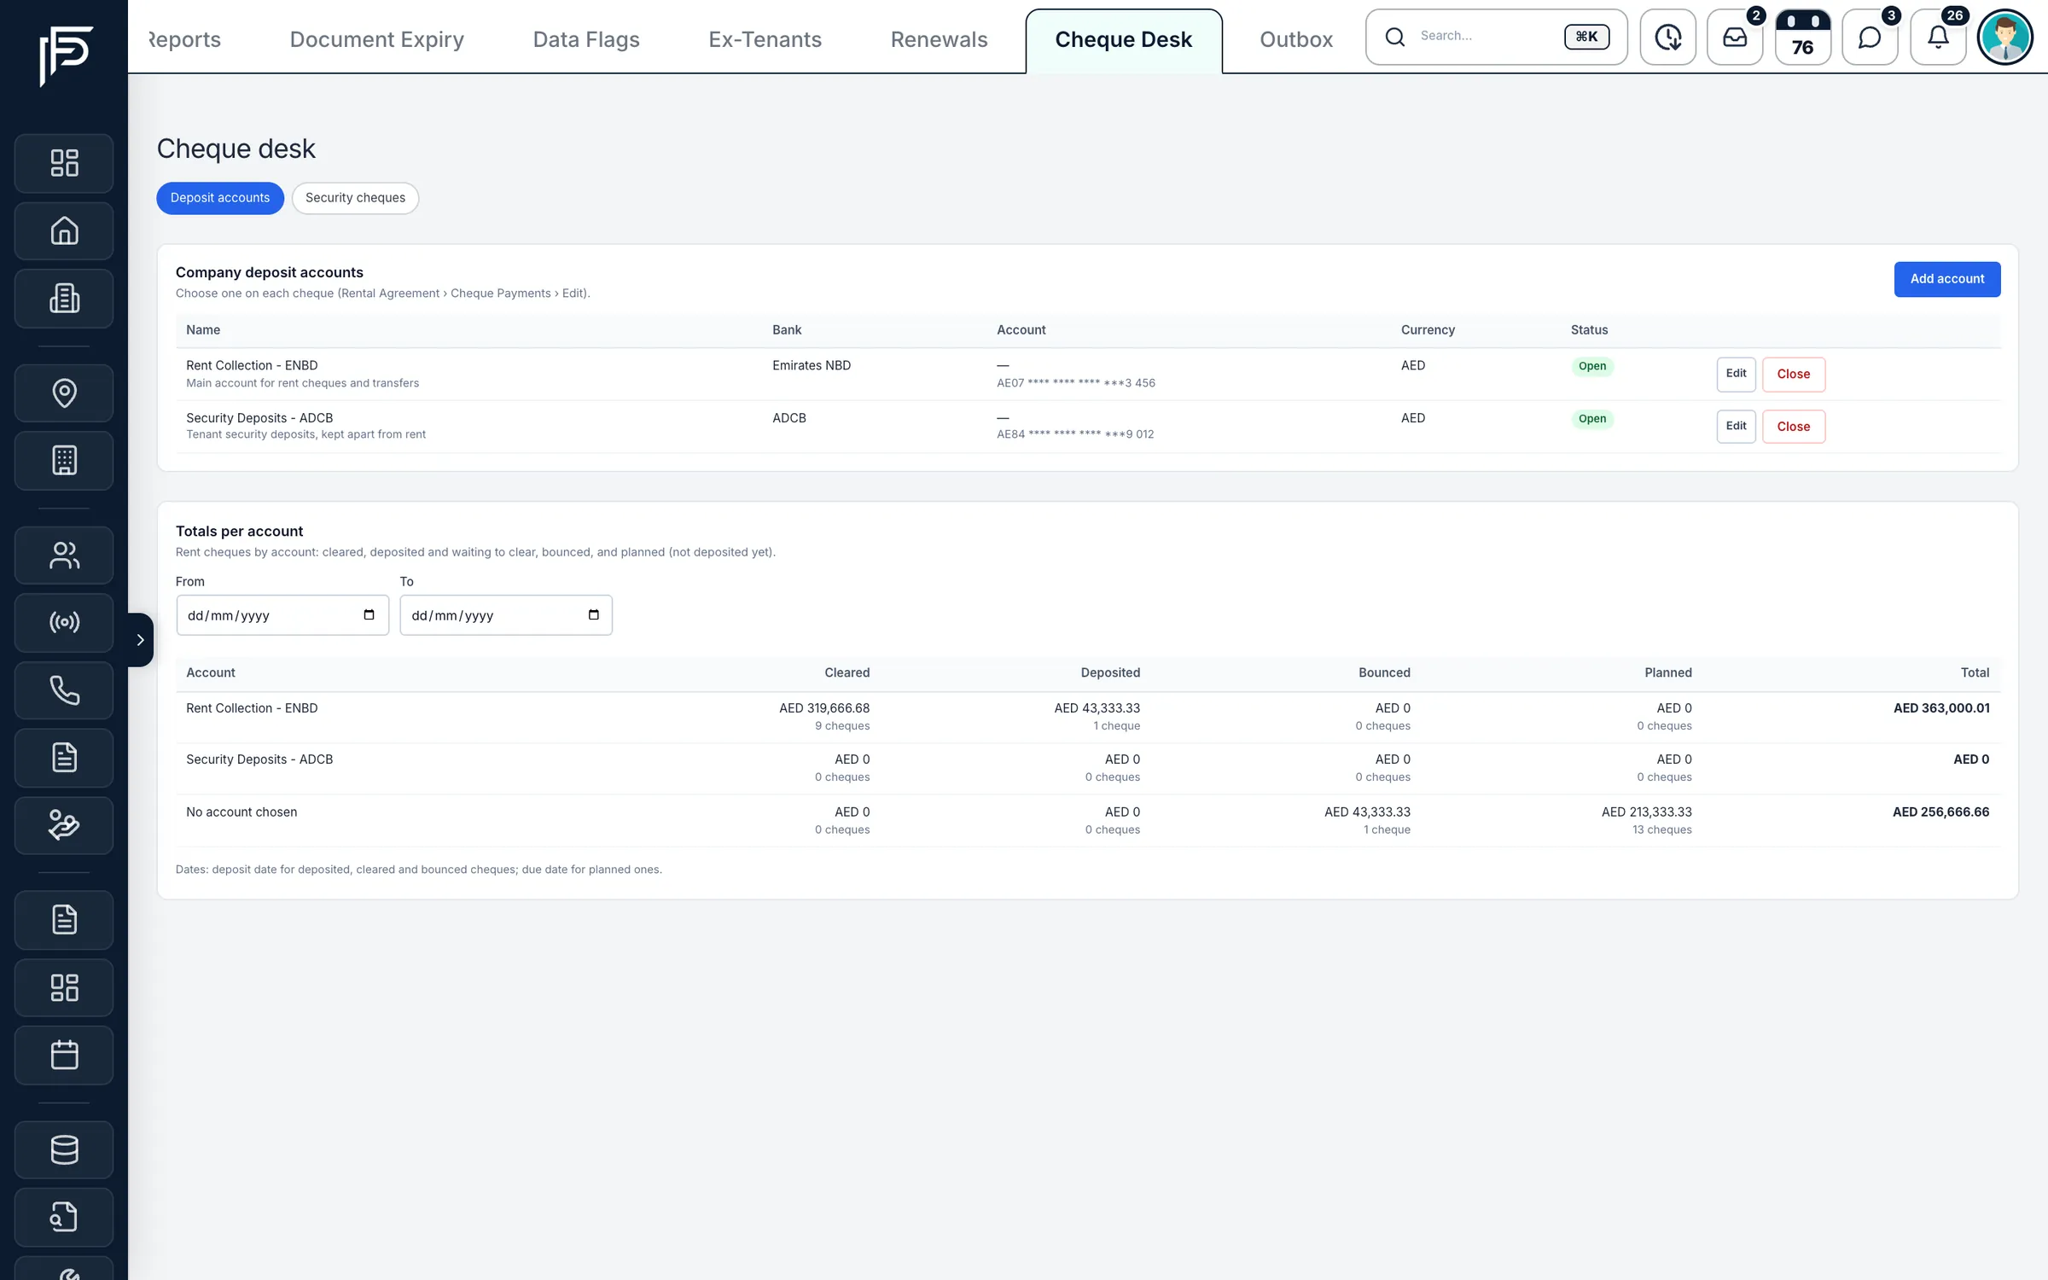2048x1280 pixels.
Task: Switch to the Outbox tab
Action: point(1295,39)
